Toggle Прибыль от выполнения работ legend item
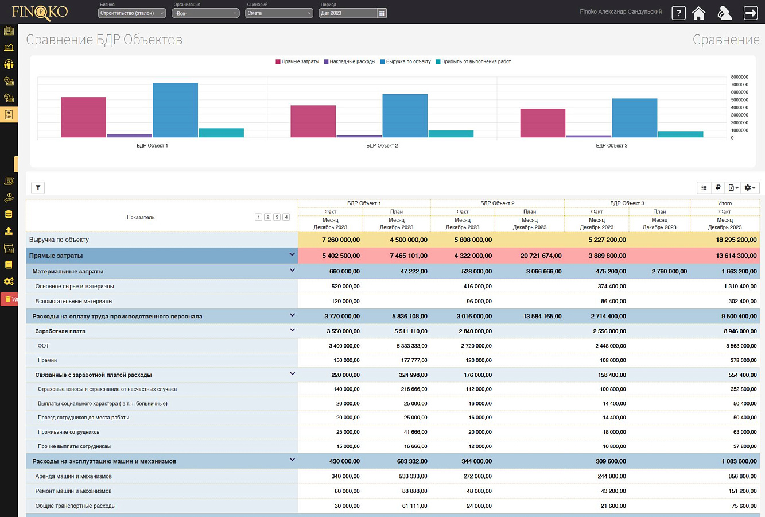The height and width of the screenshot is (517, 765). click(x=473, y=61)
